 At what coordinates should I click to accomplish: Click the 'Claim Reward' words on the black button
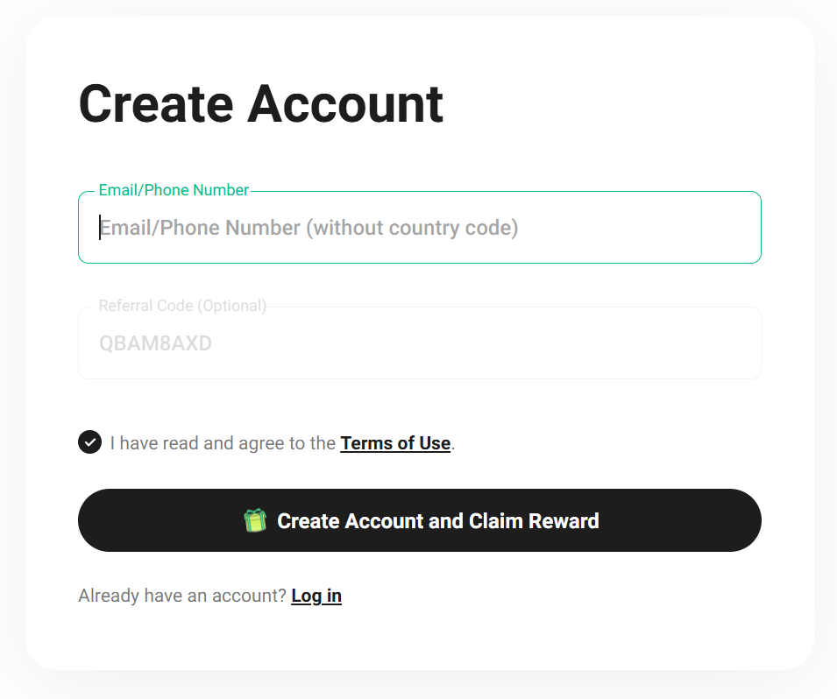pyautogui.click(x=534, y=521)
